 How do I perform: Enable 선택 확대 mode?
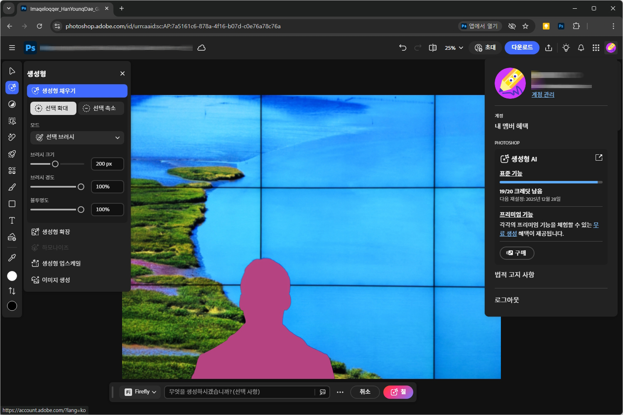pyautogui.click(x=53, y=108)
